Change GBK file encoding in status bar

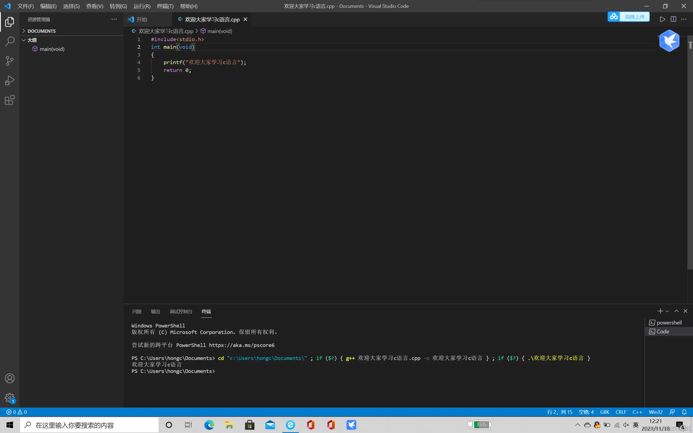[x=604, y=412]
